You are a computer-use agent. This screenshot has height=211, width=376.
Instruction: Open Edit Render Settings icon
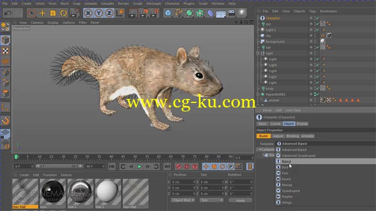pyautogui.click(x=154, y=13)
